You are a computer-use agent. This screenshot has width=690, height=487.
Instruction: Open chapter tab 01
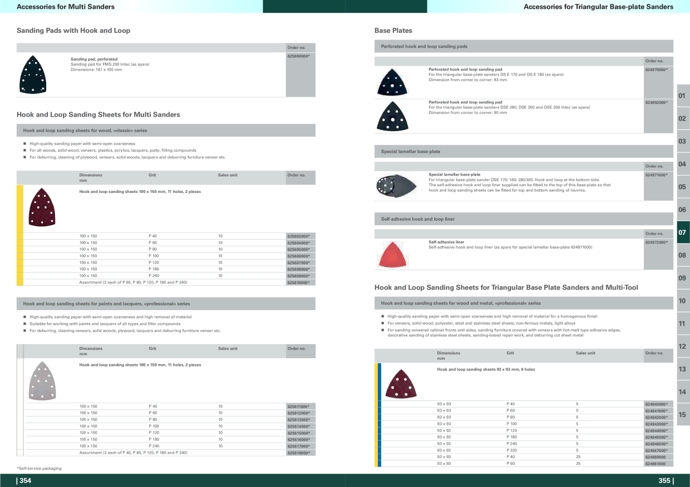pyautogui.click(x=682, y=96)
